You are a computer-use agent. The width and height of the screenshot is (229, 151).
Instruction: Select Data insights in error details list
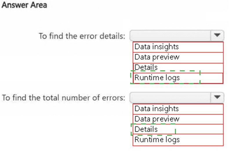tap(178, 47)
